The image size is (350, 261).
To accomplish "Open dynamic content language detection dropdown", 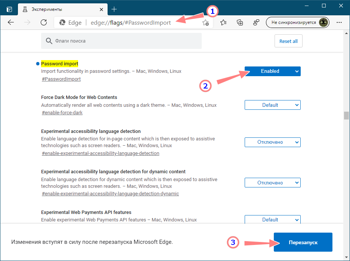I will 273,183.
